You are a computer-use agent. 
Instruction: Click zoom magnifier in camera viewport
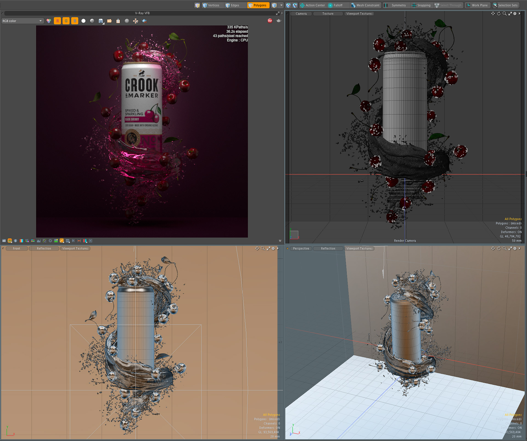(504, 13)
